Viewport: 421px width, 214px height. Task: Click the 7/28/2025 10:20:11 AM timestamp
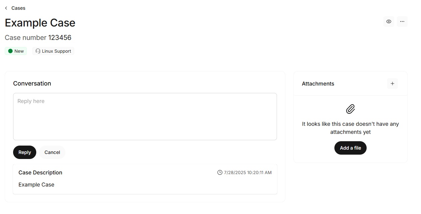click(x=248, y=172)
